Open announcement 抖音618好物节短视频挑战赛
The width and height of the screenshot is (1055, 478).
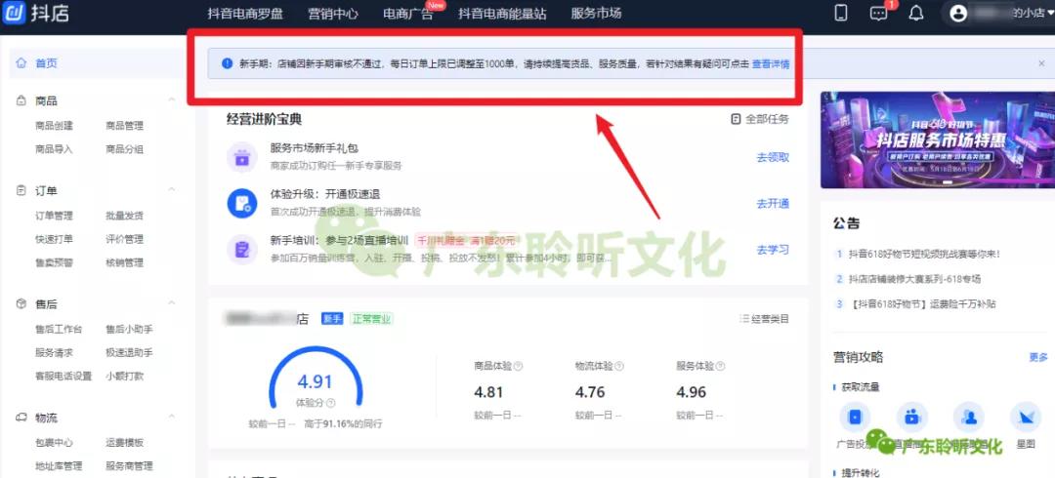tap(924, 255)
